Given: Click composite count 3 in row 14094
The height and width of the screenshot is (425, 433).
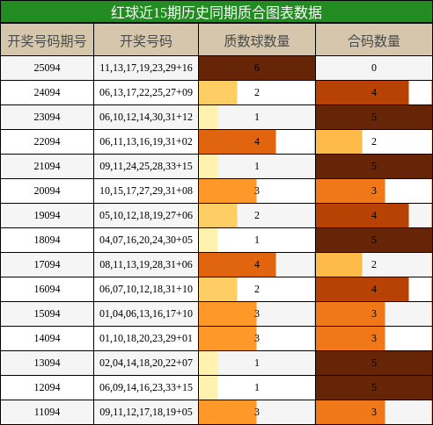Looking at the screenshot, I should tap(374, 338).
